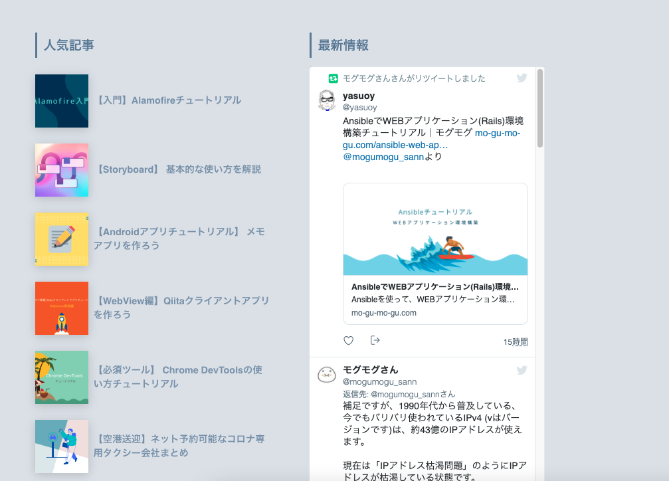Click the yasuoy display name
The image size is (669, 481).
click(x=359, y=96)
